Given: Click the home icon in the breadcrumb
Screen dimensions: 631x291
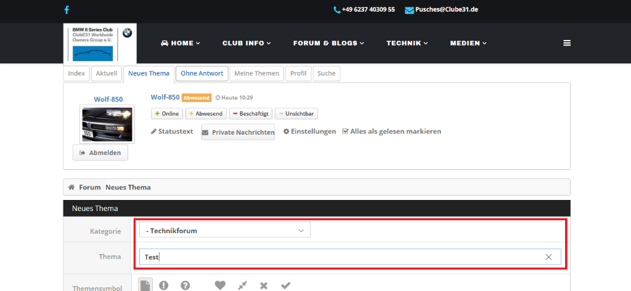Looking at the screenshot, I should click(71, 187).
